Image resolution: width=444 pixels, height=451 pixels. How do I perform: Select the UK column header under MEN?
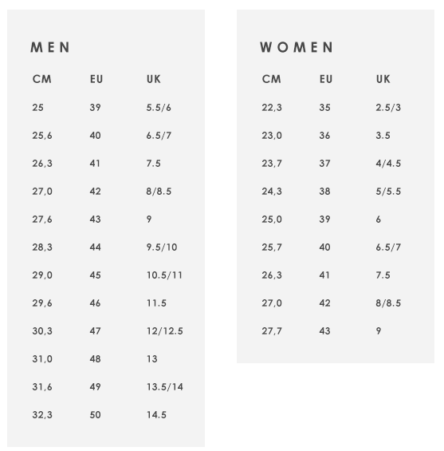pos(154,79)
